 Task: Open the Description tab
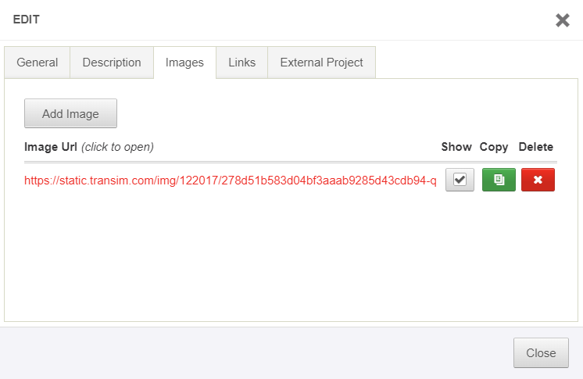pyautogui.click(x=112, y=63)
